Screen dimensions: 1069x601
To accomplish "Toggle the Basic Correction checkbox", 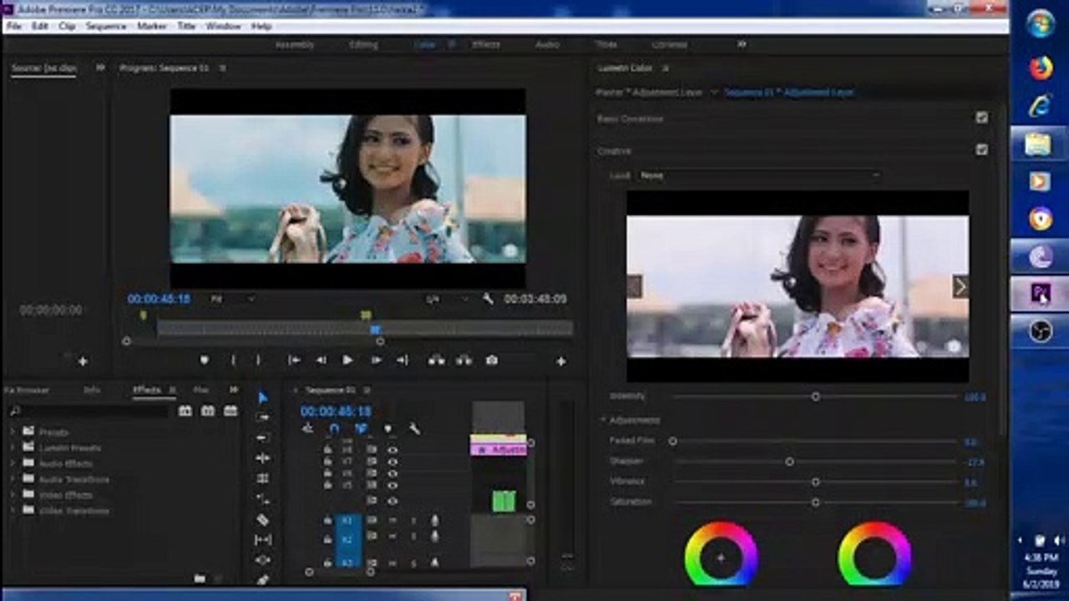I will coord(982,119).
